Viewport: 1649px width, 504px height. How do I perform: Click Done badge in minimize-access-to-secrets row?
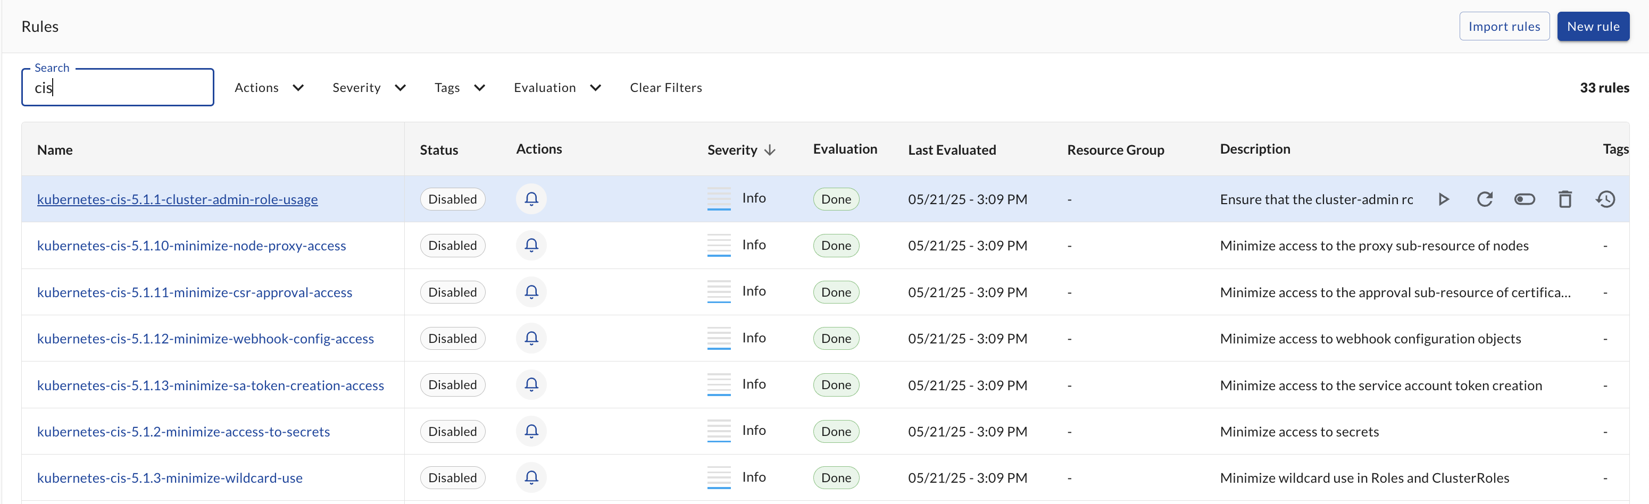point(836,431)
